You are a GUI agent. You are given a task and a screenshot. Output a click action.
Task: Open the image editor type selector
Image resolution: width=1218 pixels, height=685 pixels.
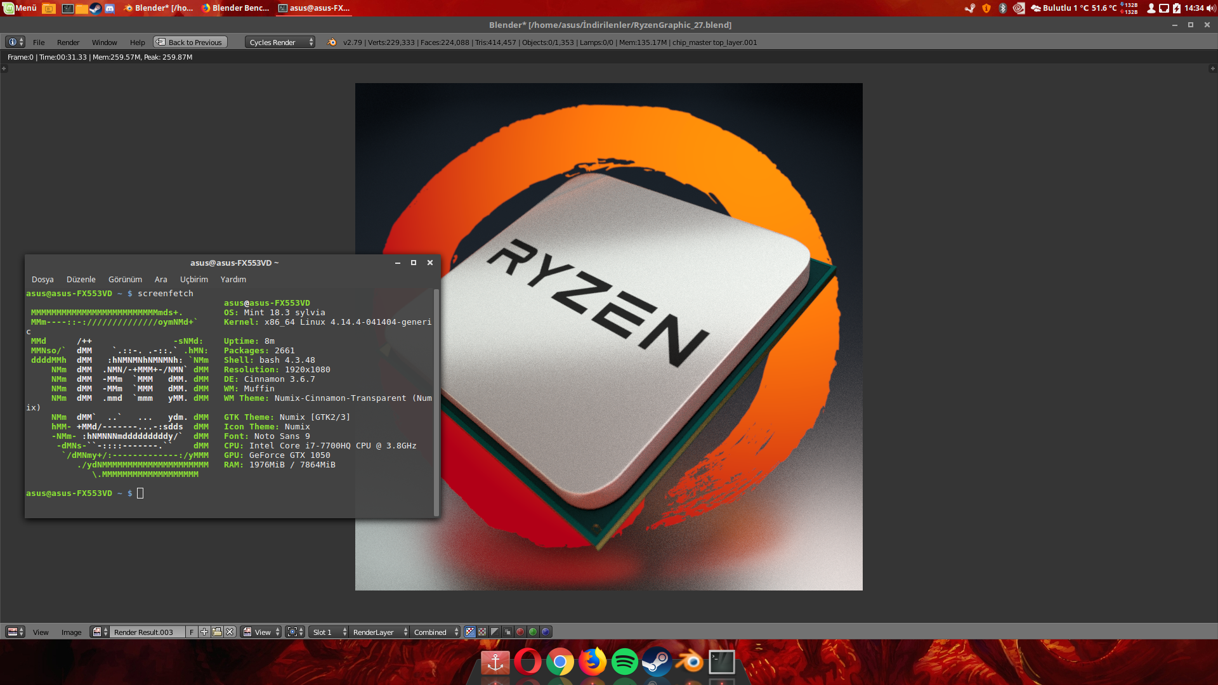coord(15,632)
